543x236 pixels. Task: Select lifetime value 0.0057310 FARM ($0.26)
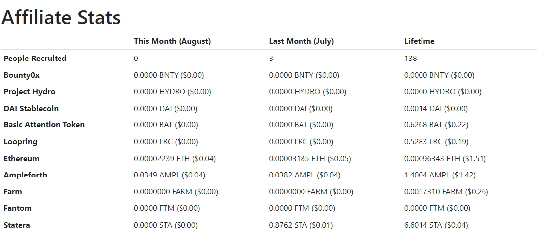click(446, 192)
